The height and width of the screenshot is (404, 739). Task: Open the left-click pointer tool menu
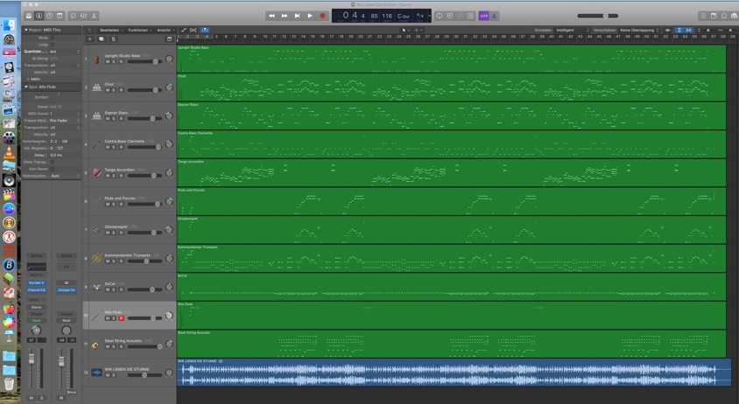[404, 30]
